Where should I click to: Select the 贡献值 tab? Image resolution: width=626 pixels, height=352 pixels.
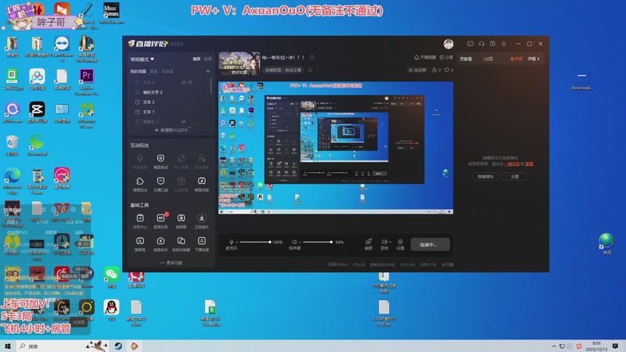466,59
